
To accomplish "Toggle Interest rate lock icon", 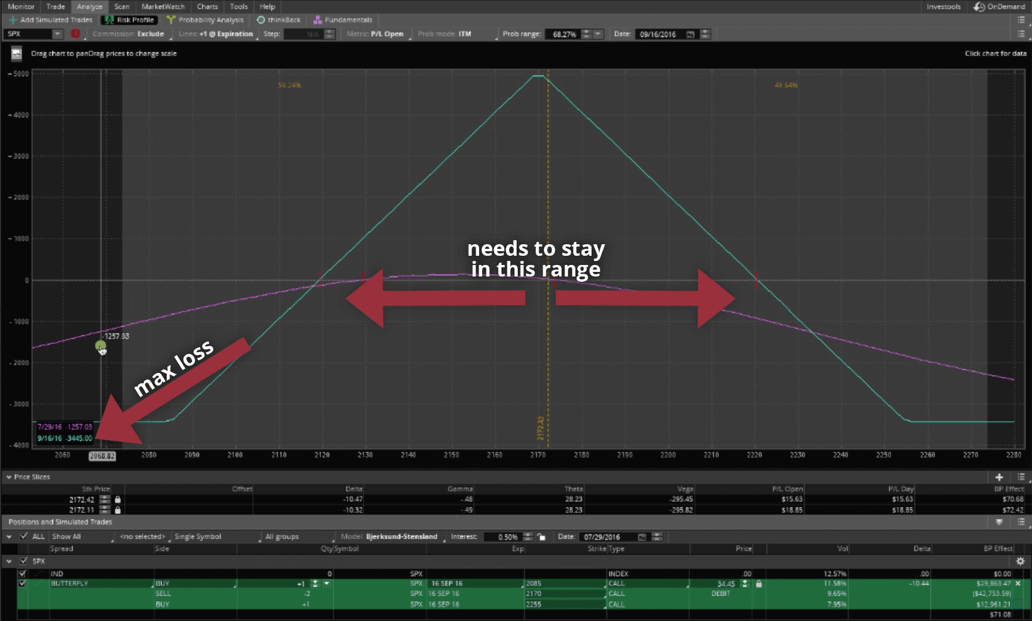I will [x=541, y=536].
